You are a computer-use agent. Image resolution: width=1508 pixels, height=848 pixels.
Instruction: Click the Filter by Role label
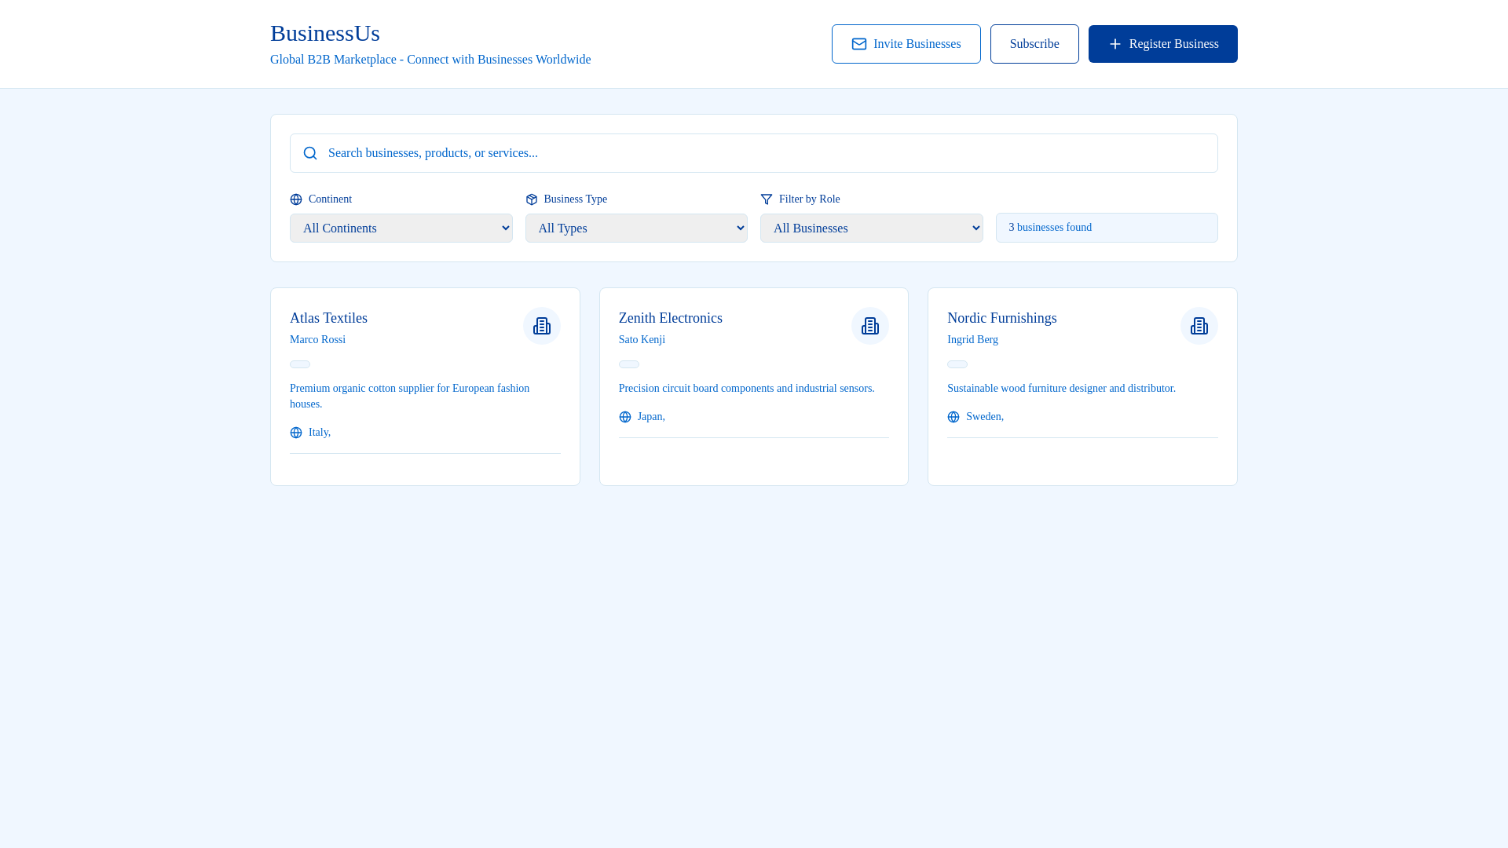coord(810,199)
